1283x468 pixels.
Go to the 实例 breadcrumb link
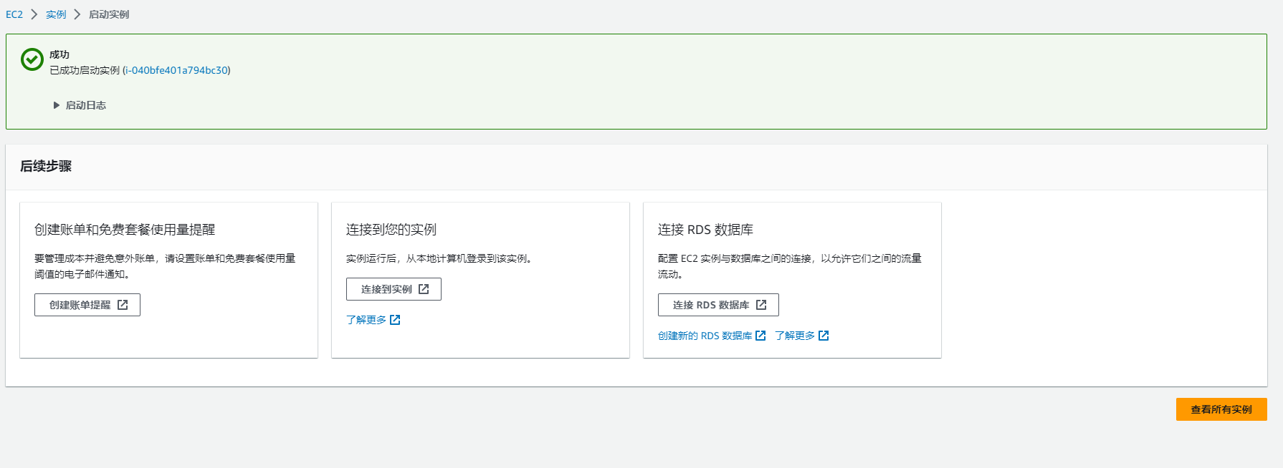56,14
